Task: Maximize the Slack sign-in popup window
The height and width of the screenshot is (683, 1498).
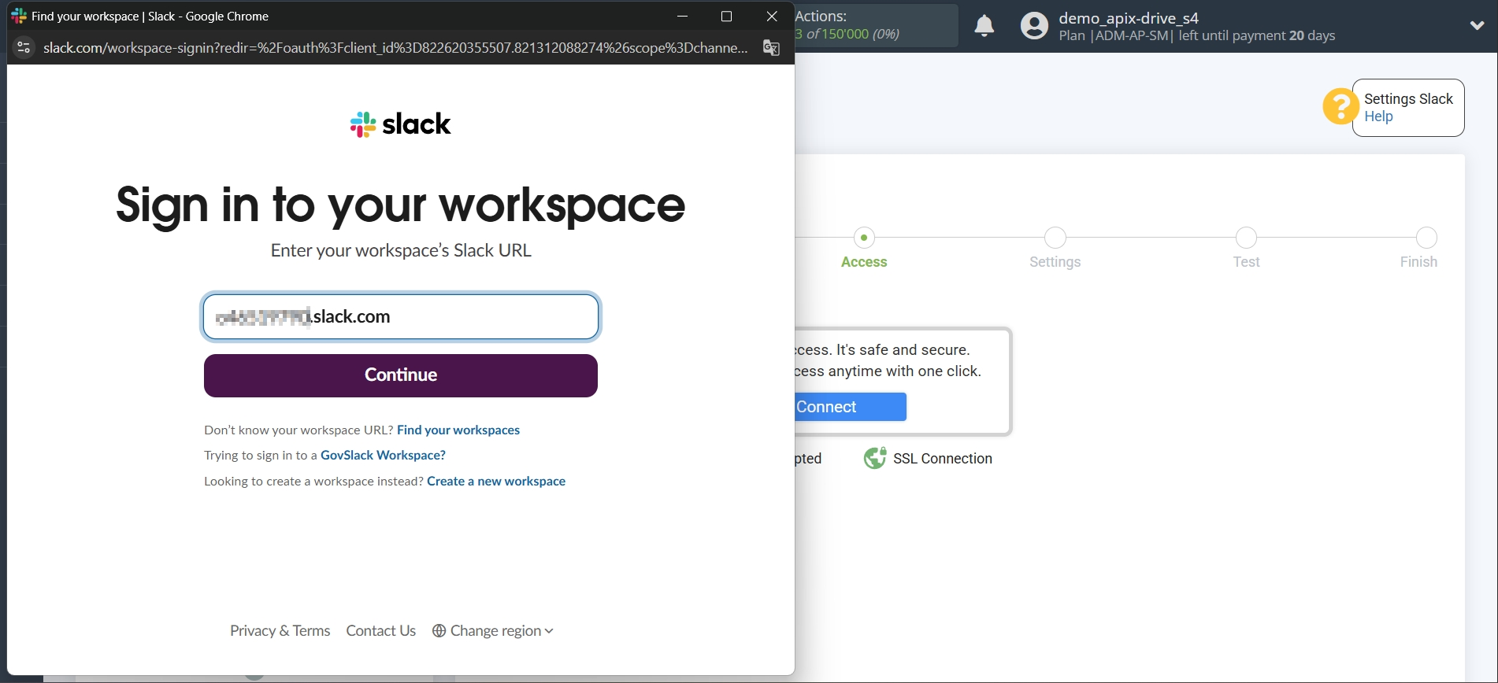Action: click(x=726, y=17)
